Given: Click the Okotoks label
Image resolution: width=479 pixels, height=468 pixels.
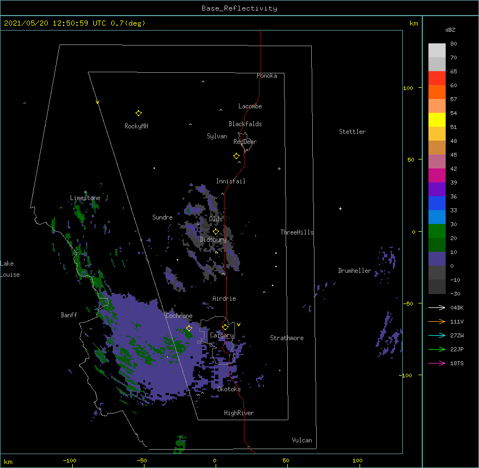Looking at the screenshot, I should pyautogui.click(x=229, y=389).
